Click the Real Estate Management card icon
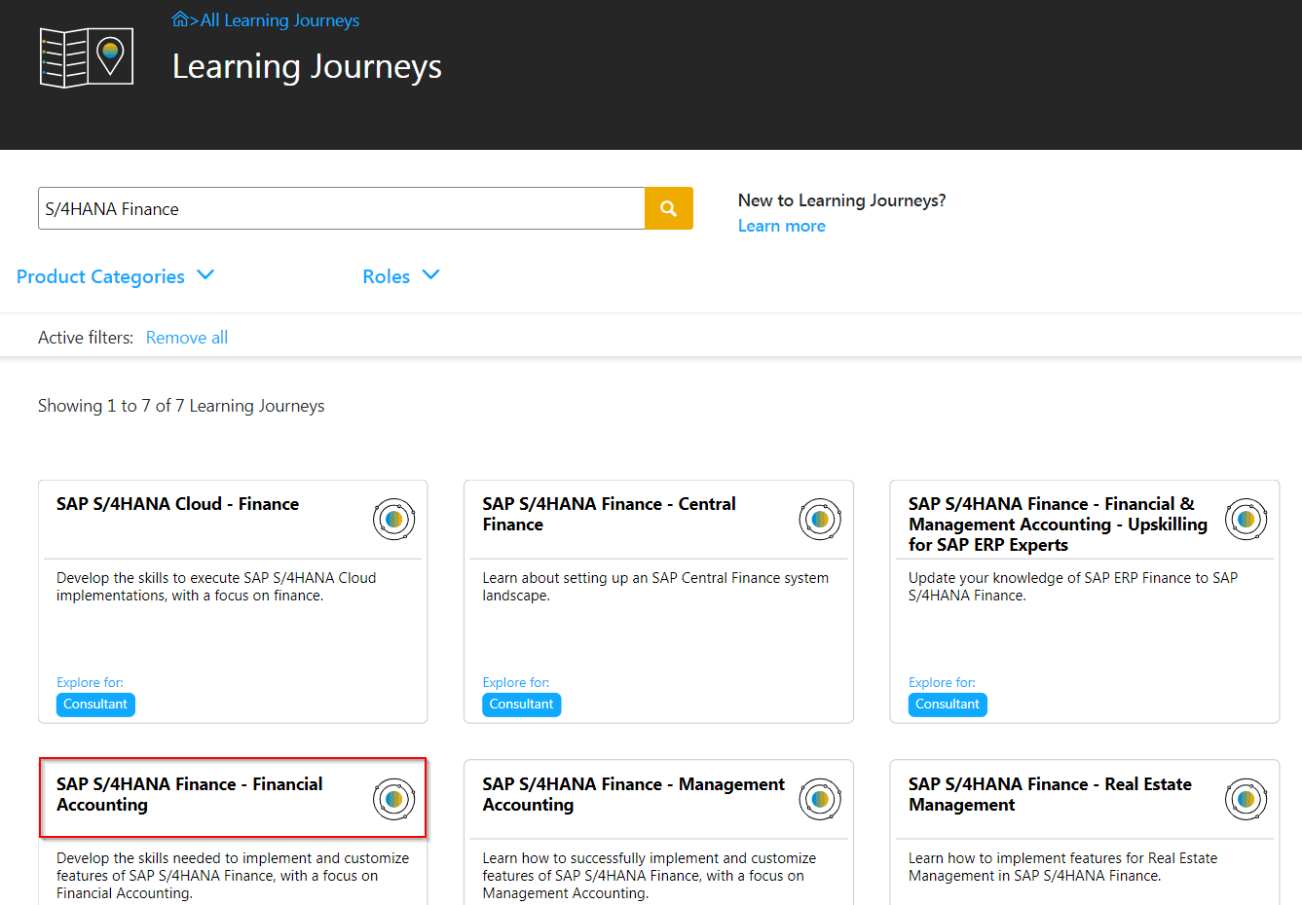Image resolution: width=1302 pixels, height=905 pixels. pos(1246,800)
